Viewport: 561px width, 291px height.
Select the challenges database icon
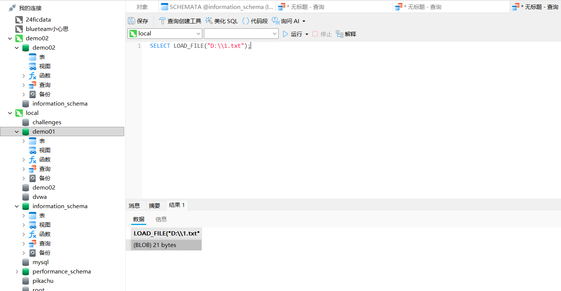[26, 122]
